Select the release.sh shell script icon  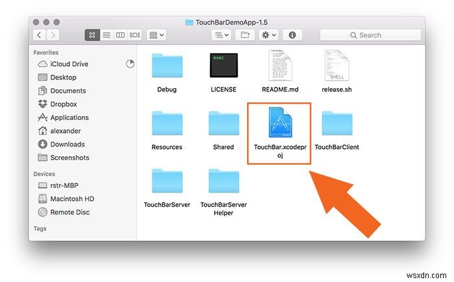pyautogui.click(x=337, y=65)
